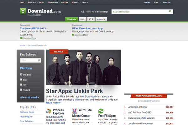Click the red FEATURED ribbon label
The width and height of the screenshot is (188, 125).
point(59,52)
